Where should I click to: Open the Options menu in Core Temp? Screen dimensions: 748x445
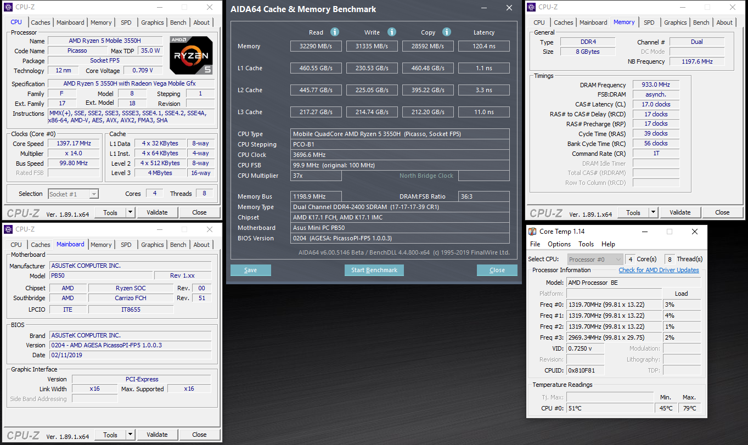pyautogui.click(x=559, y=244)
